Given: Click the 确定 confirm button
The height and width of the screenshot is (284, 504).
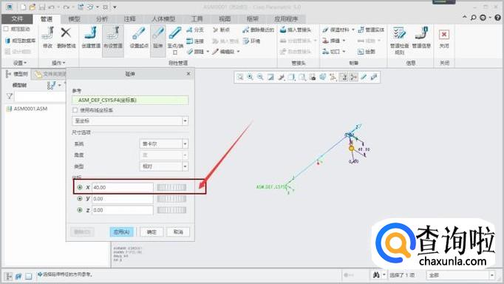Looking at the screenshot, I should (151, 232).
